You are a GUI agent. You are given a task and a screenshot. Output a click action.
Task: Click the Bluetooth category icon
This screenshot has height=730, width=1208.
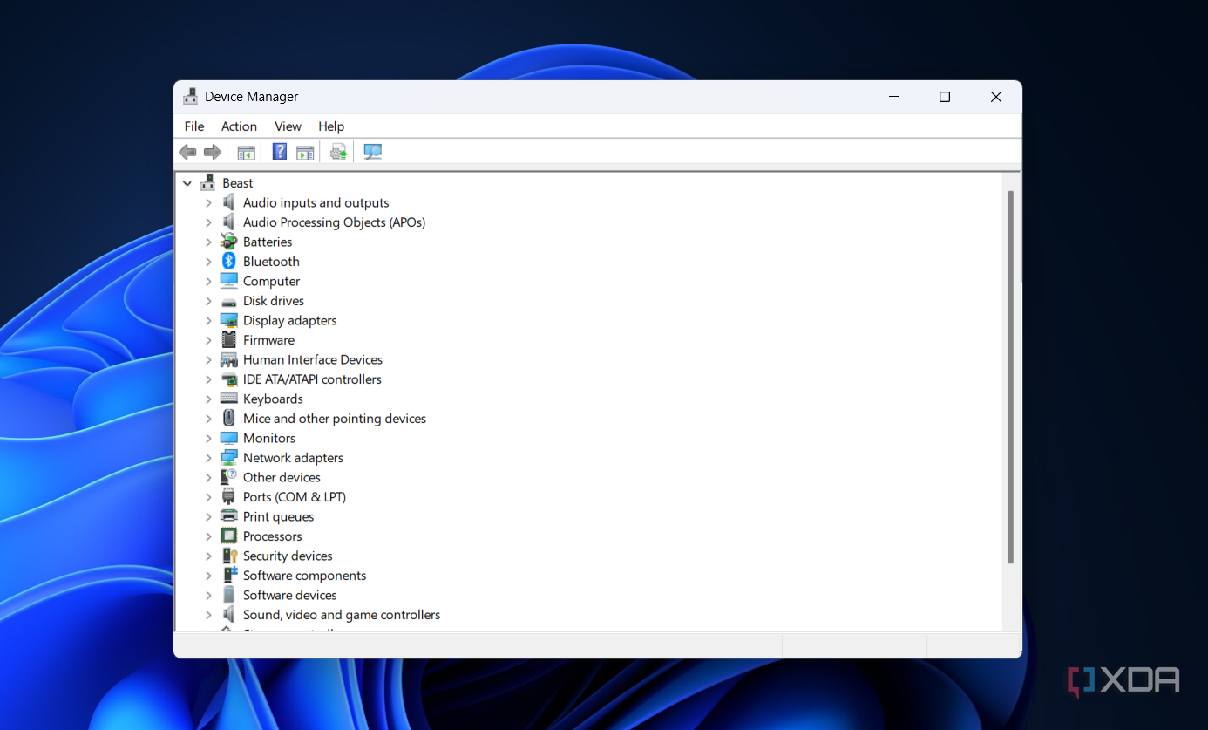tap(229, 262)
